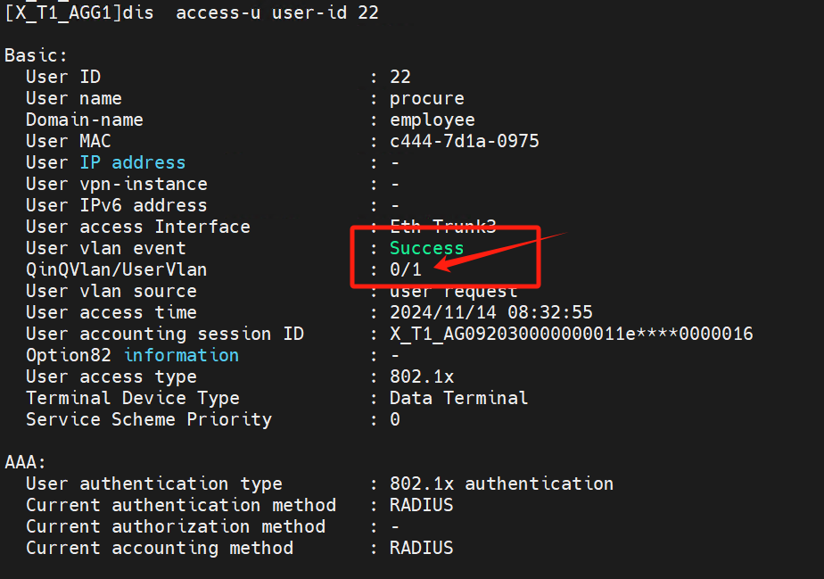The width and height of the screenshot is (824, 579).
Task: Click RADIUS beside Current authentication method
Action: click(x=421, y=505)
